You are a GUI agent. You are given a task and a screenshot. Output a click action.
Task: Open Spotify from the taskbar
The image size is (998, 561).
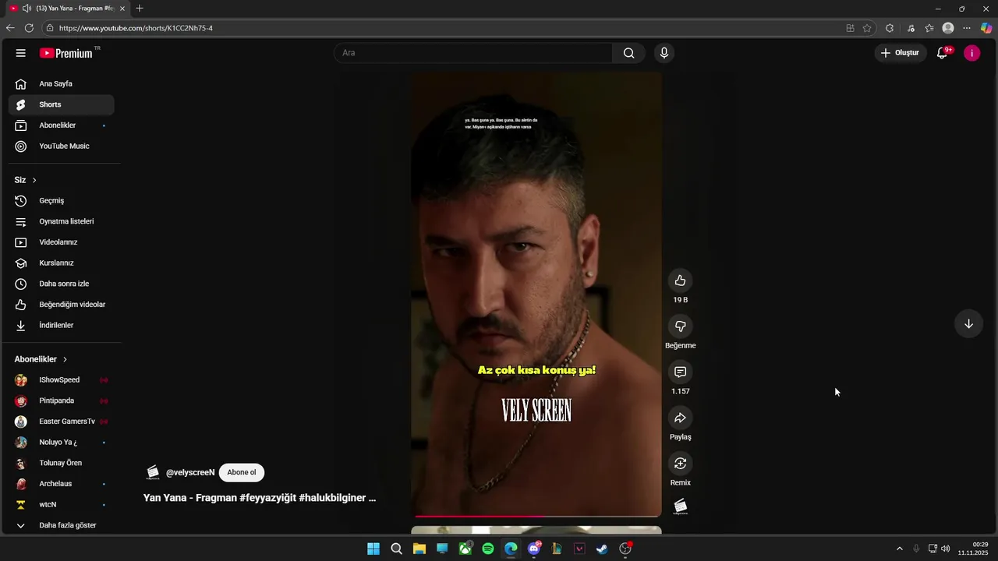tap(488, 549)
